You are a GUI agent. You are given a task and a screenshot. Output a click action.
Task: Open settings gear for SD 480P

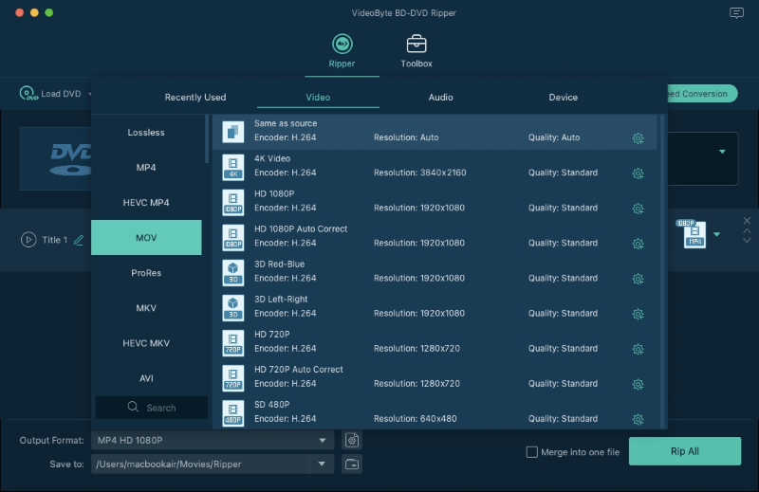pyautogui.click(x=638, y=419)
